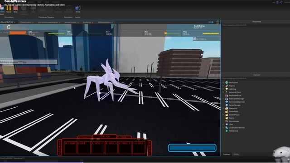Click the SoundScape icon in Explorer
This screenshot has width=290, height=163.
coord(227,121)
